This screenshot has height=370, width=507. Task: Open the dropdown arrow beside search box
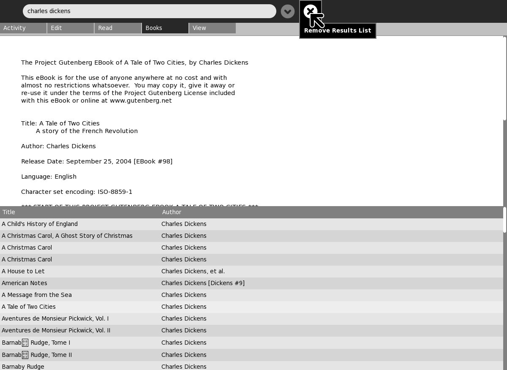click(288, 11)
